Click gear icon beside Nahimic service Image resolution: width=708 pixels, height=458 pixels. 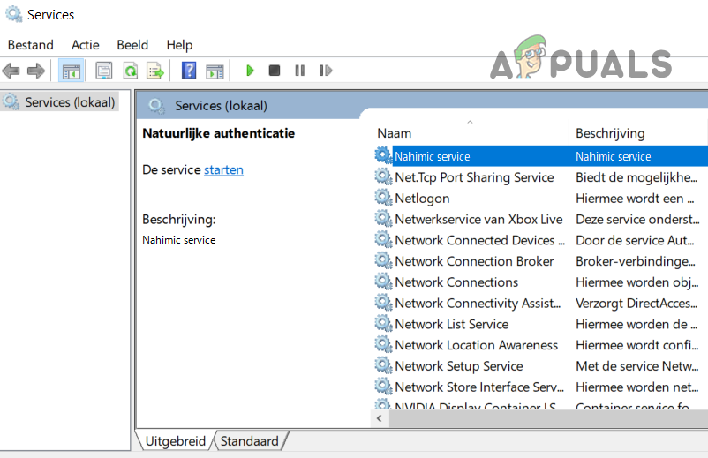pyautogui.click(x=383, y=155)
